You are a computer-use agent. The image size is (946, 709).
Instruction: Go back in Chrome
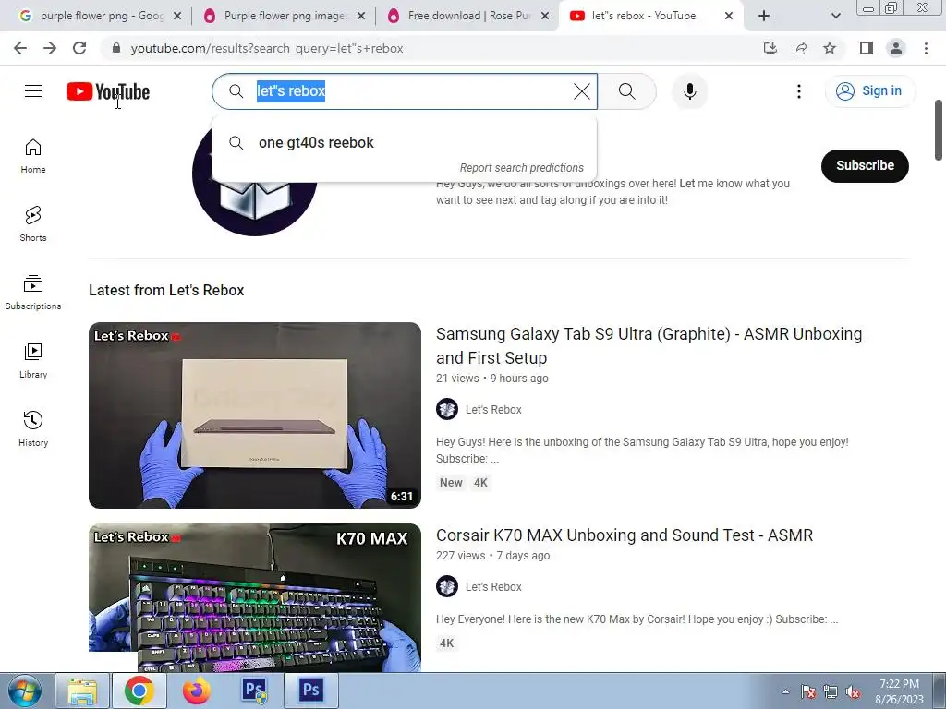click(x=20, y=48)
